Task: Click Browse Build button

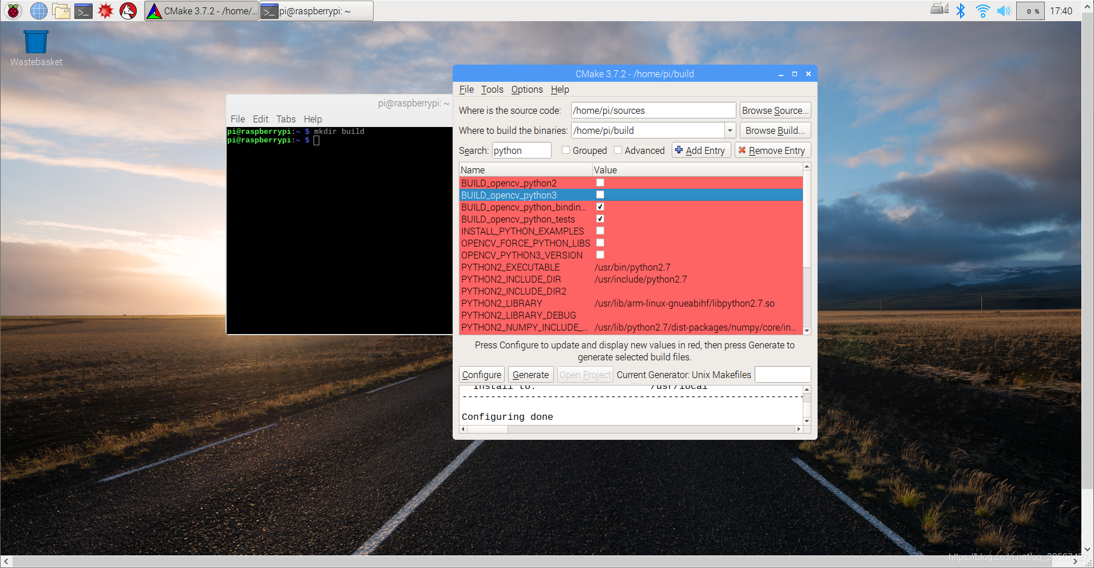Action: 775,130
